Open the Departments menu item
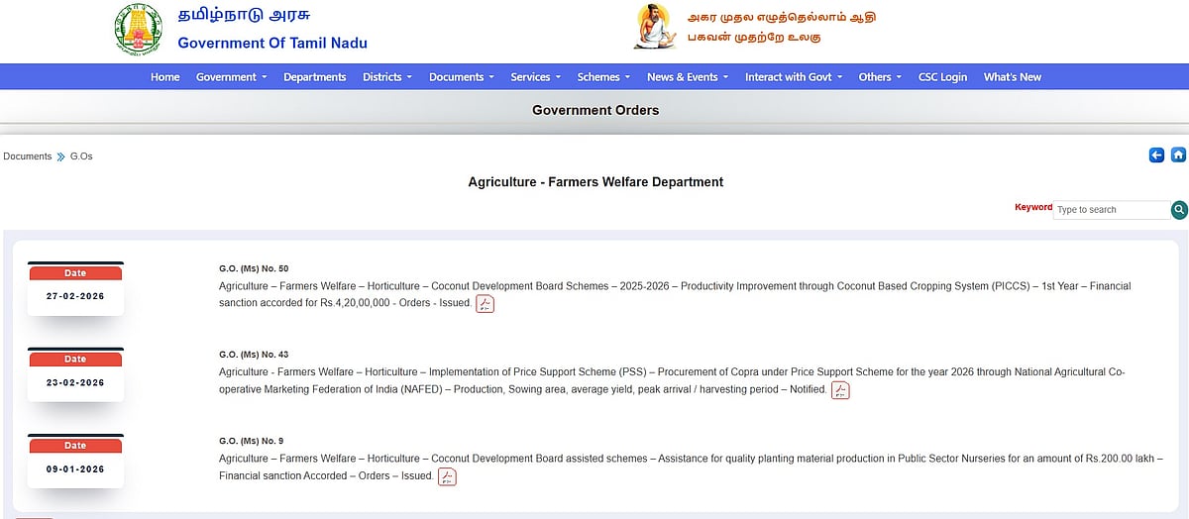This screenshot has height=519, width=1189. point(315,77)
